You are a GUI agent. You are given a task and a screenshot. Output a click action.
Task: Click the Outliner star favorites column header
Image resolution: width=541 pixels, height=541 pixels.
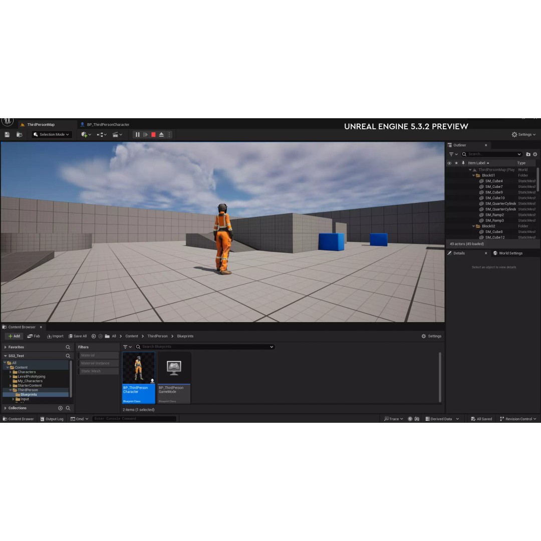click(x=456, y=163)
